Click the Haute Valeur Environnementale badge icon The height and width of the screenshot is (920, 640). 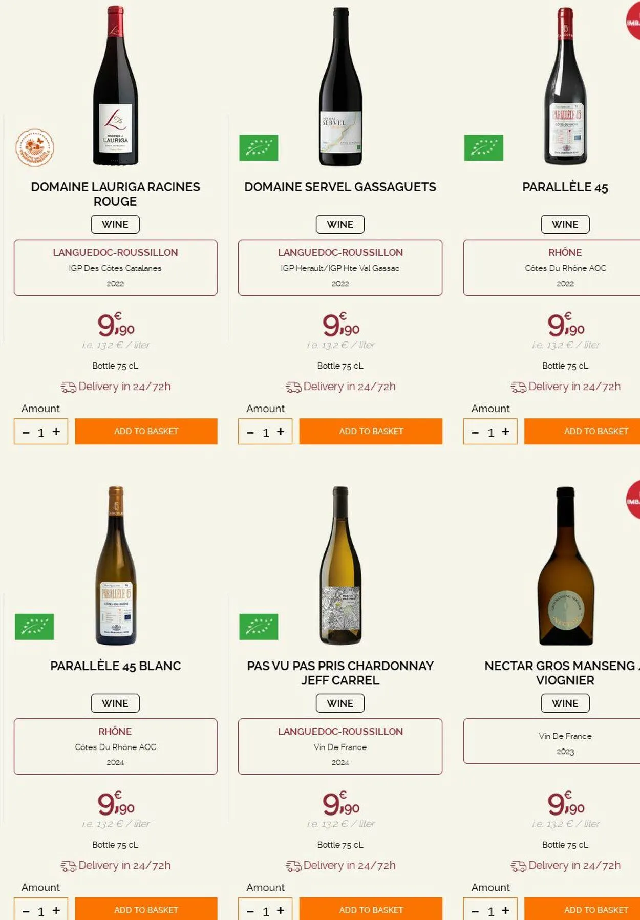(34, 147)
